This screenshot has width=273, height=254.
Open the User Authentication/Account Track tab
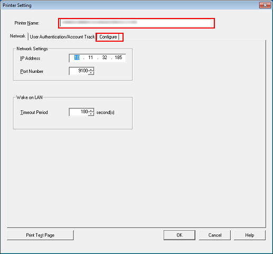click(62, 37)
